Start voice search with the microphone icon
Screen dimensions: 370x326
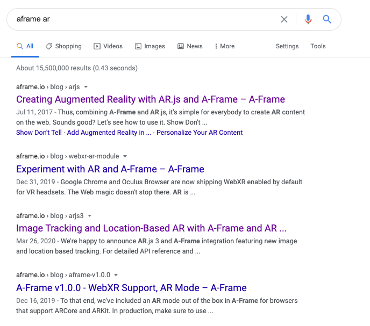(308, 19)
